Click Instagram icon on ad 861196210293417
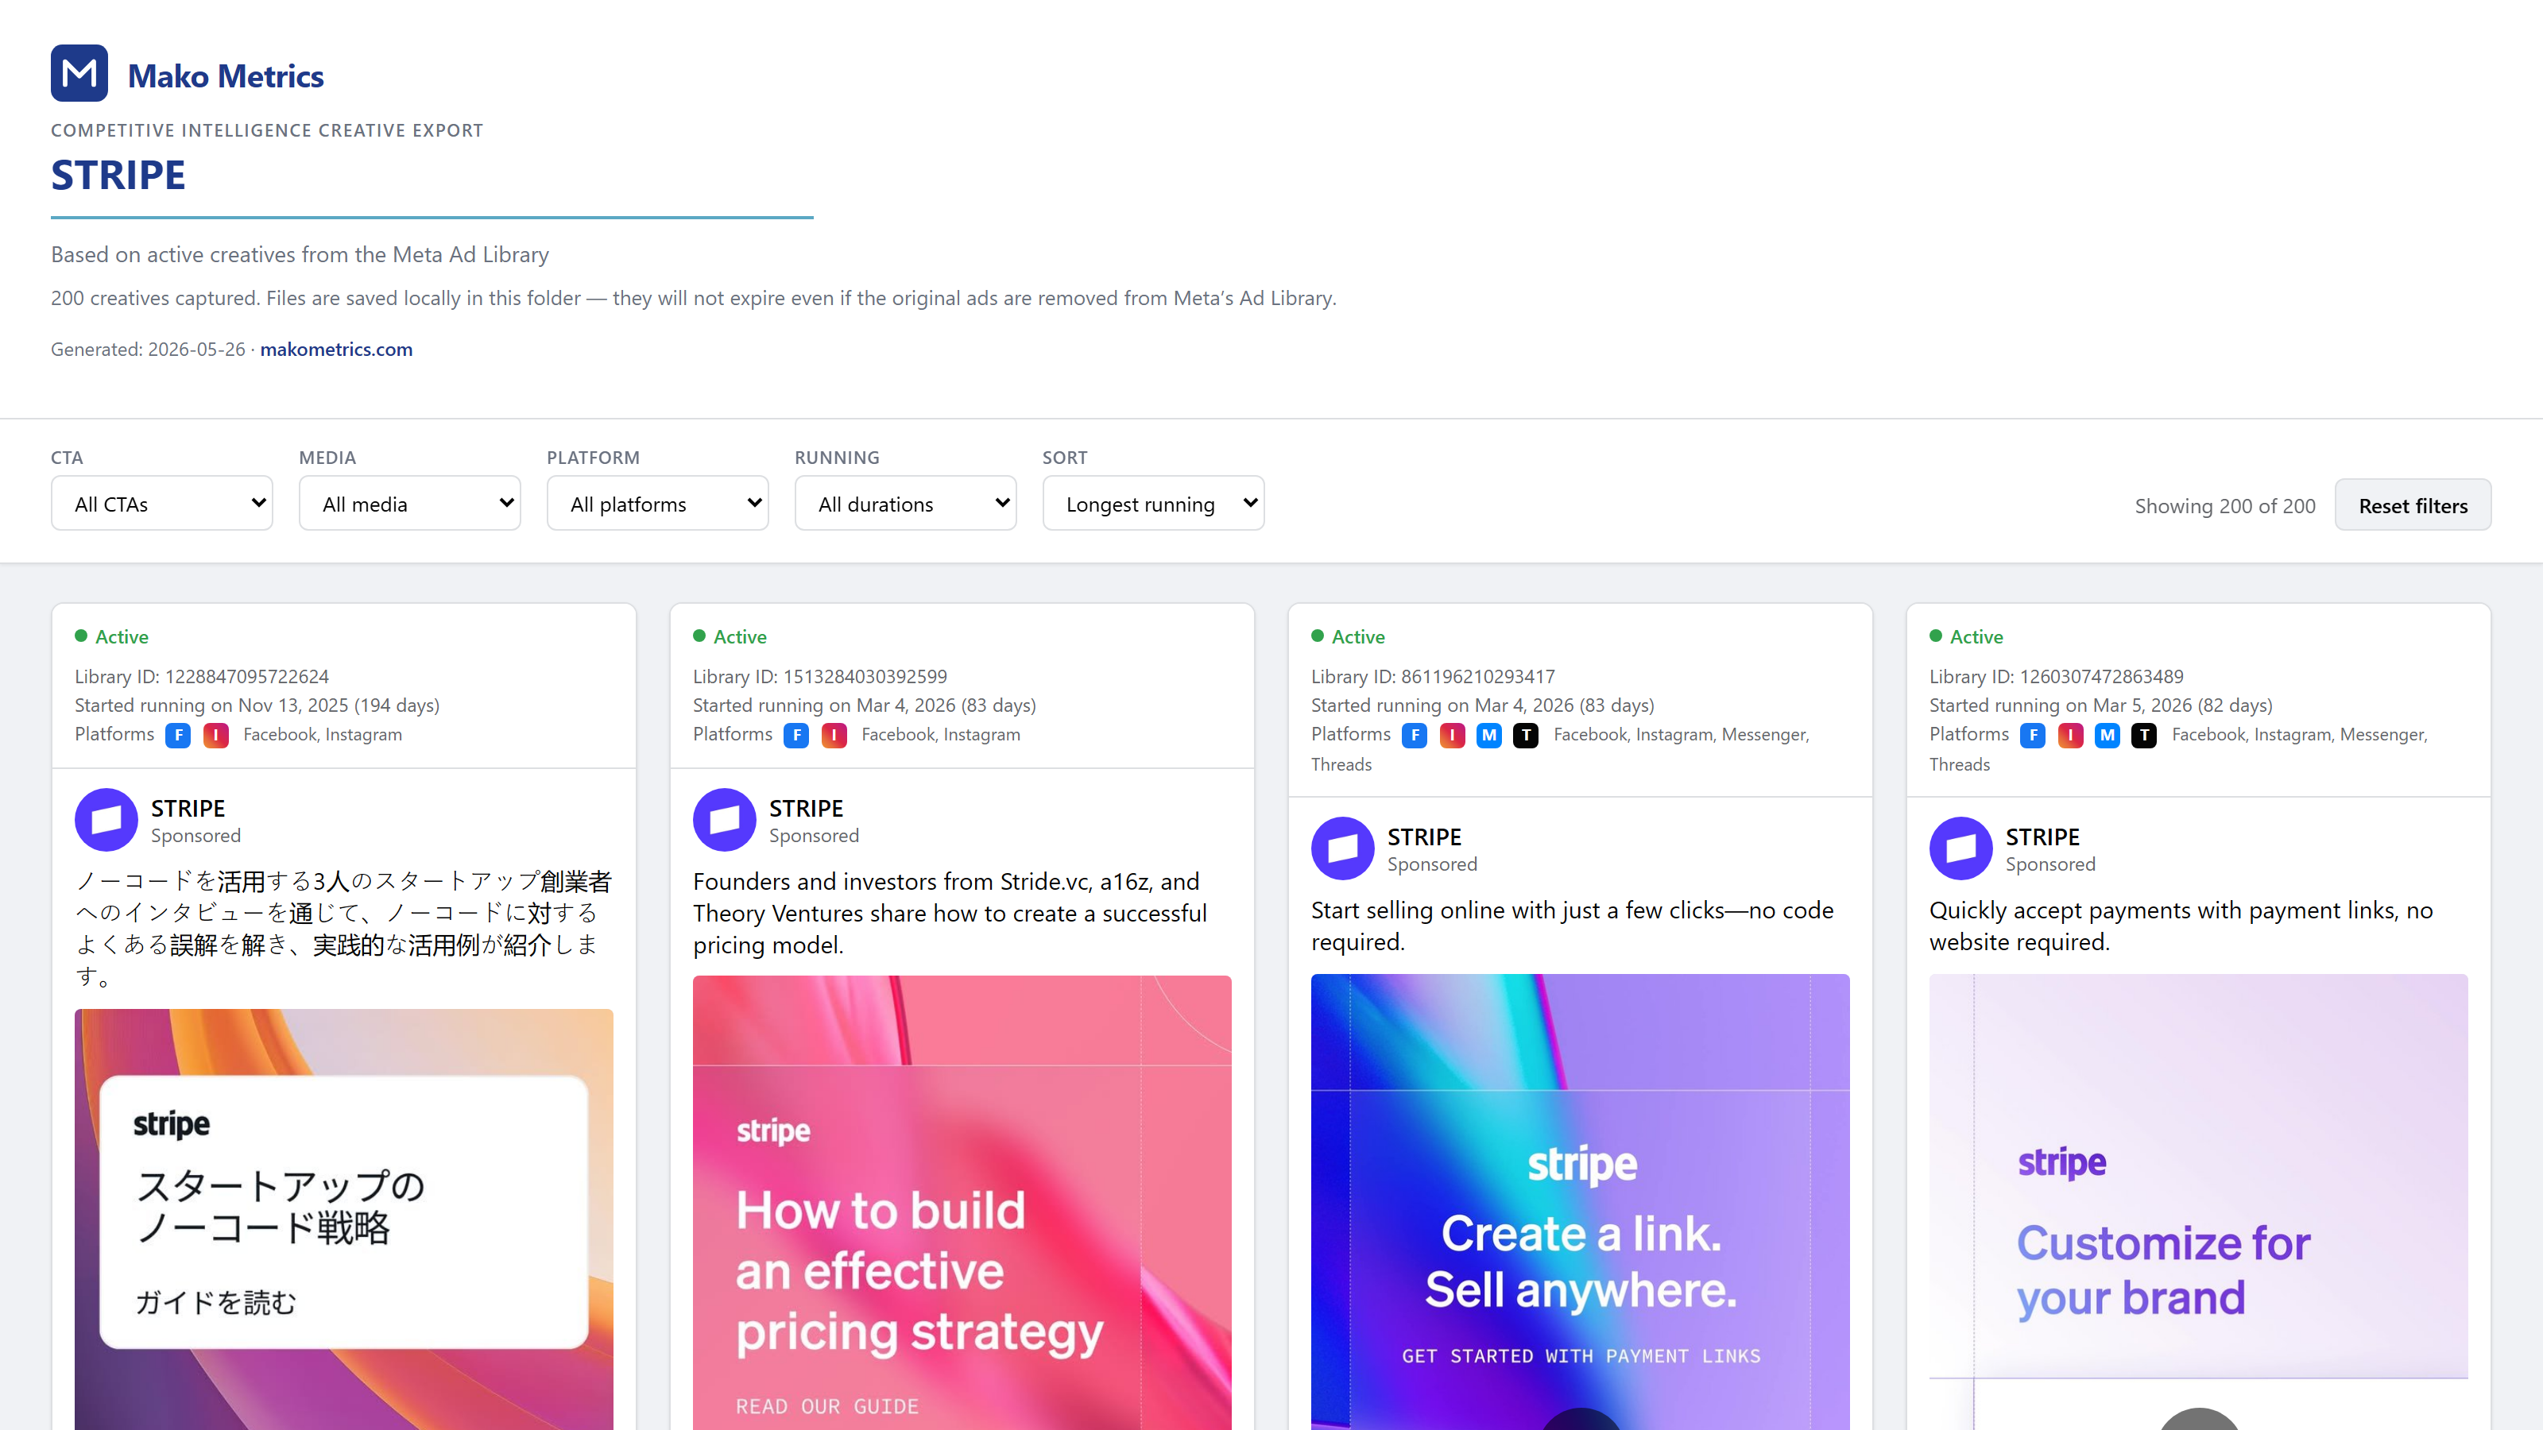This screenshot has height=1430, width=2543. pos(1452,735)
